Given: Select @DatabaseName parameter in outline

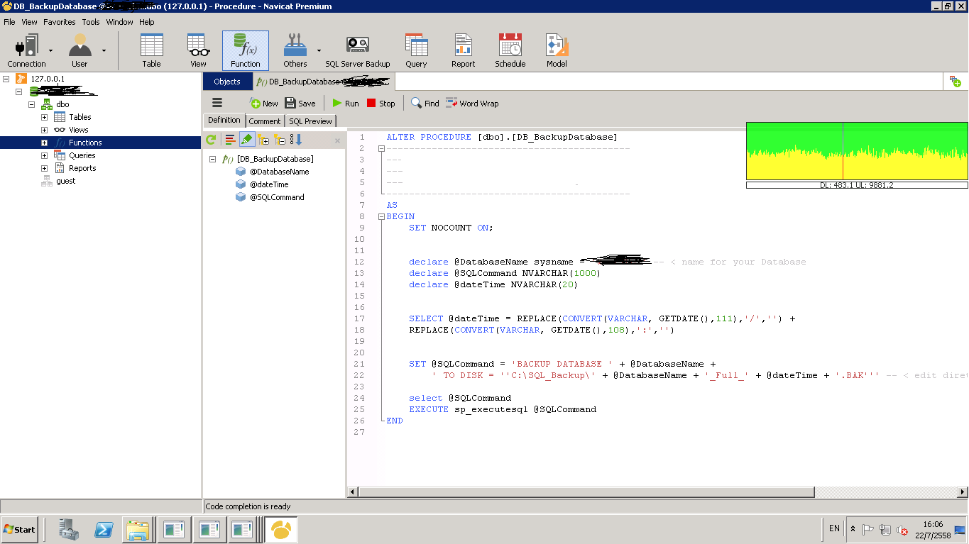Looking at the screenshot, I should click(x=279, y=172).
